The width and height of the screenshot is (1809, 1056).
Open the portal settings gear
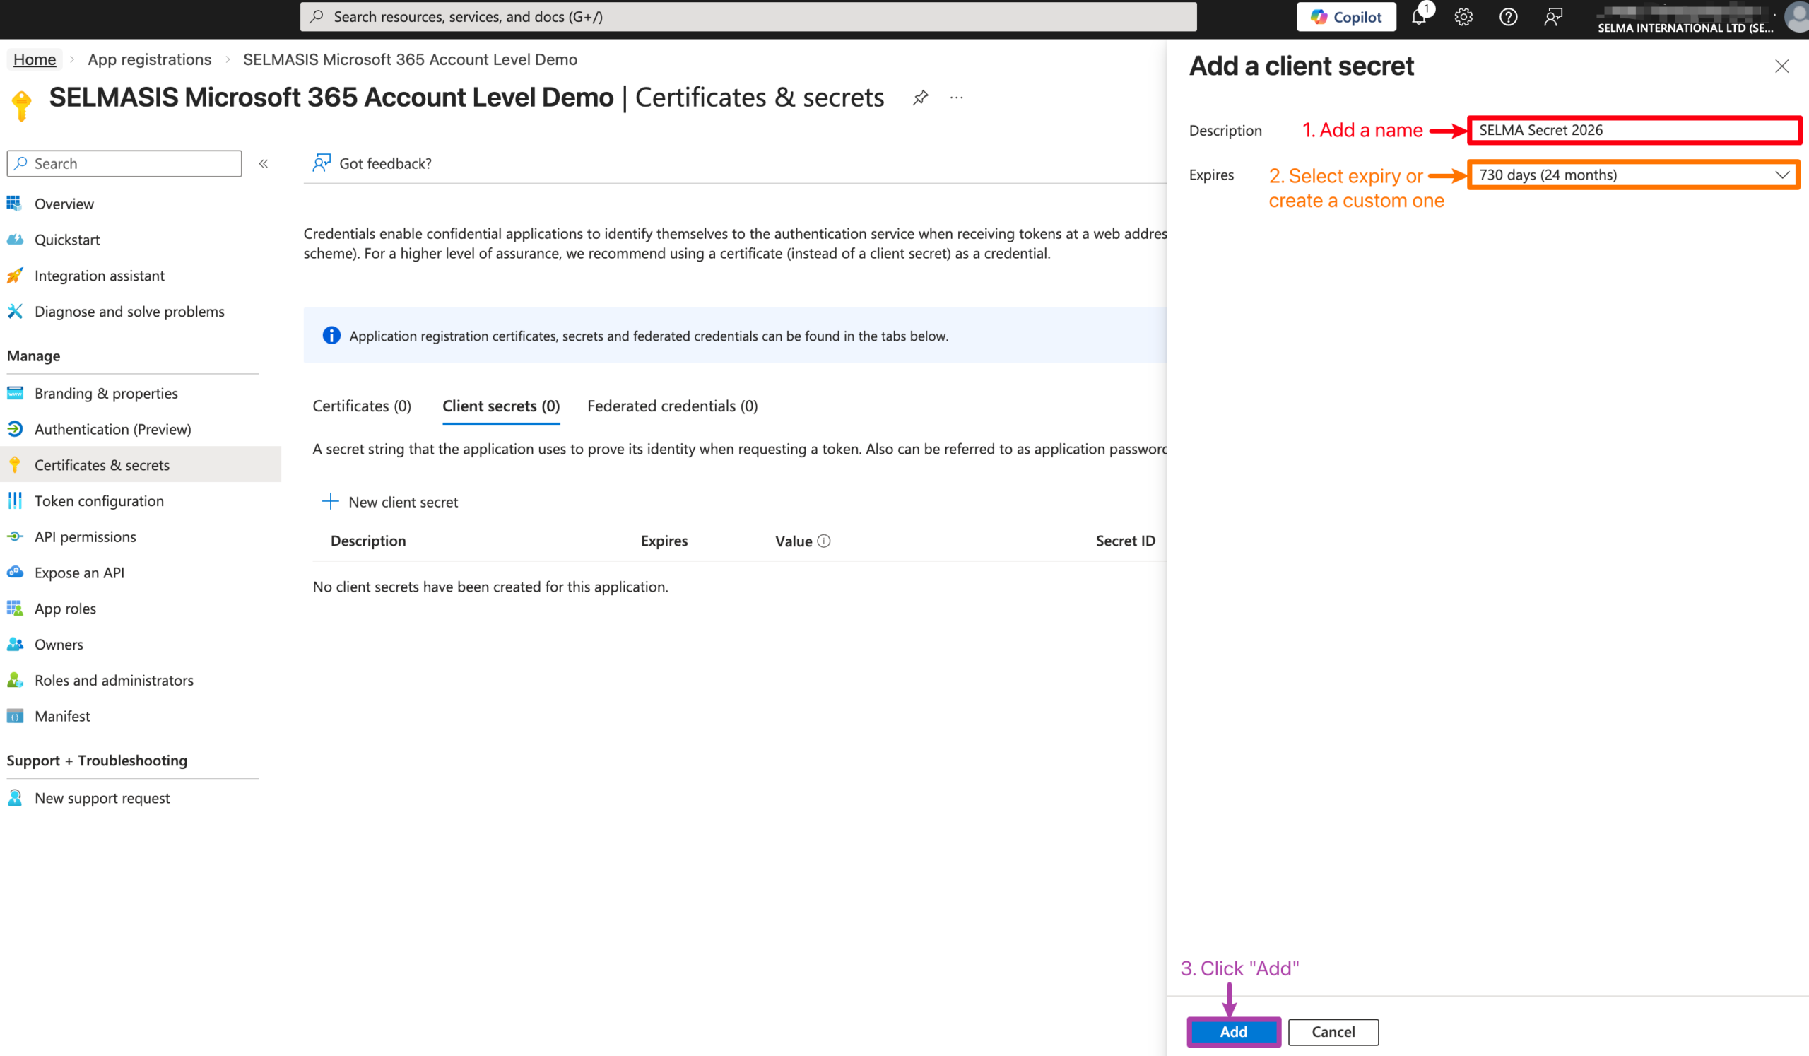click(x=1463, y=17)
